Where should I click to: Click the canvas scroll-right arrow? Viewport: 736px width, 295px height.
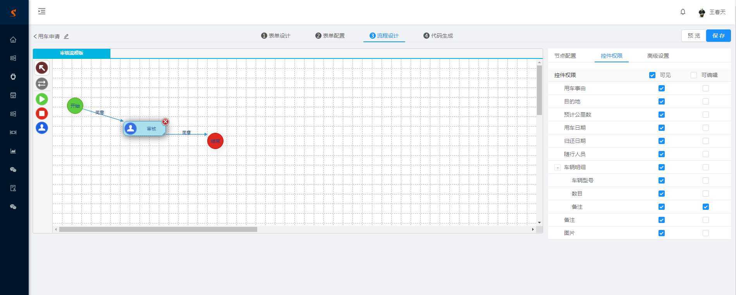(x=533, y=229)
